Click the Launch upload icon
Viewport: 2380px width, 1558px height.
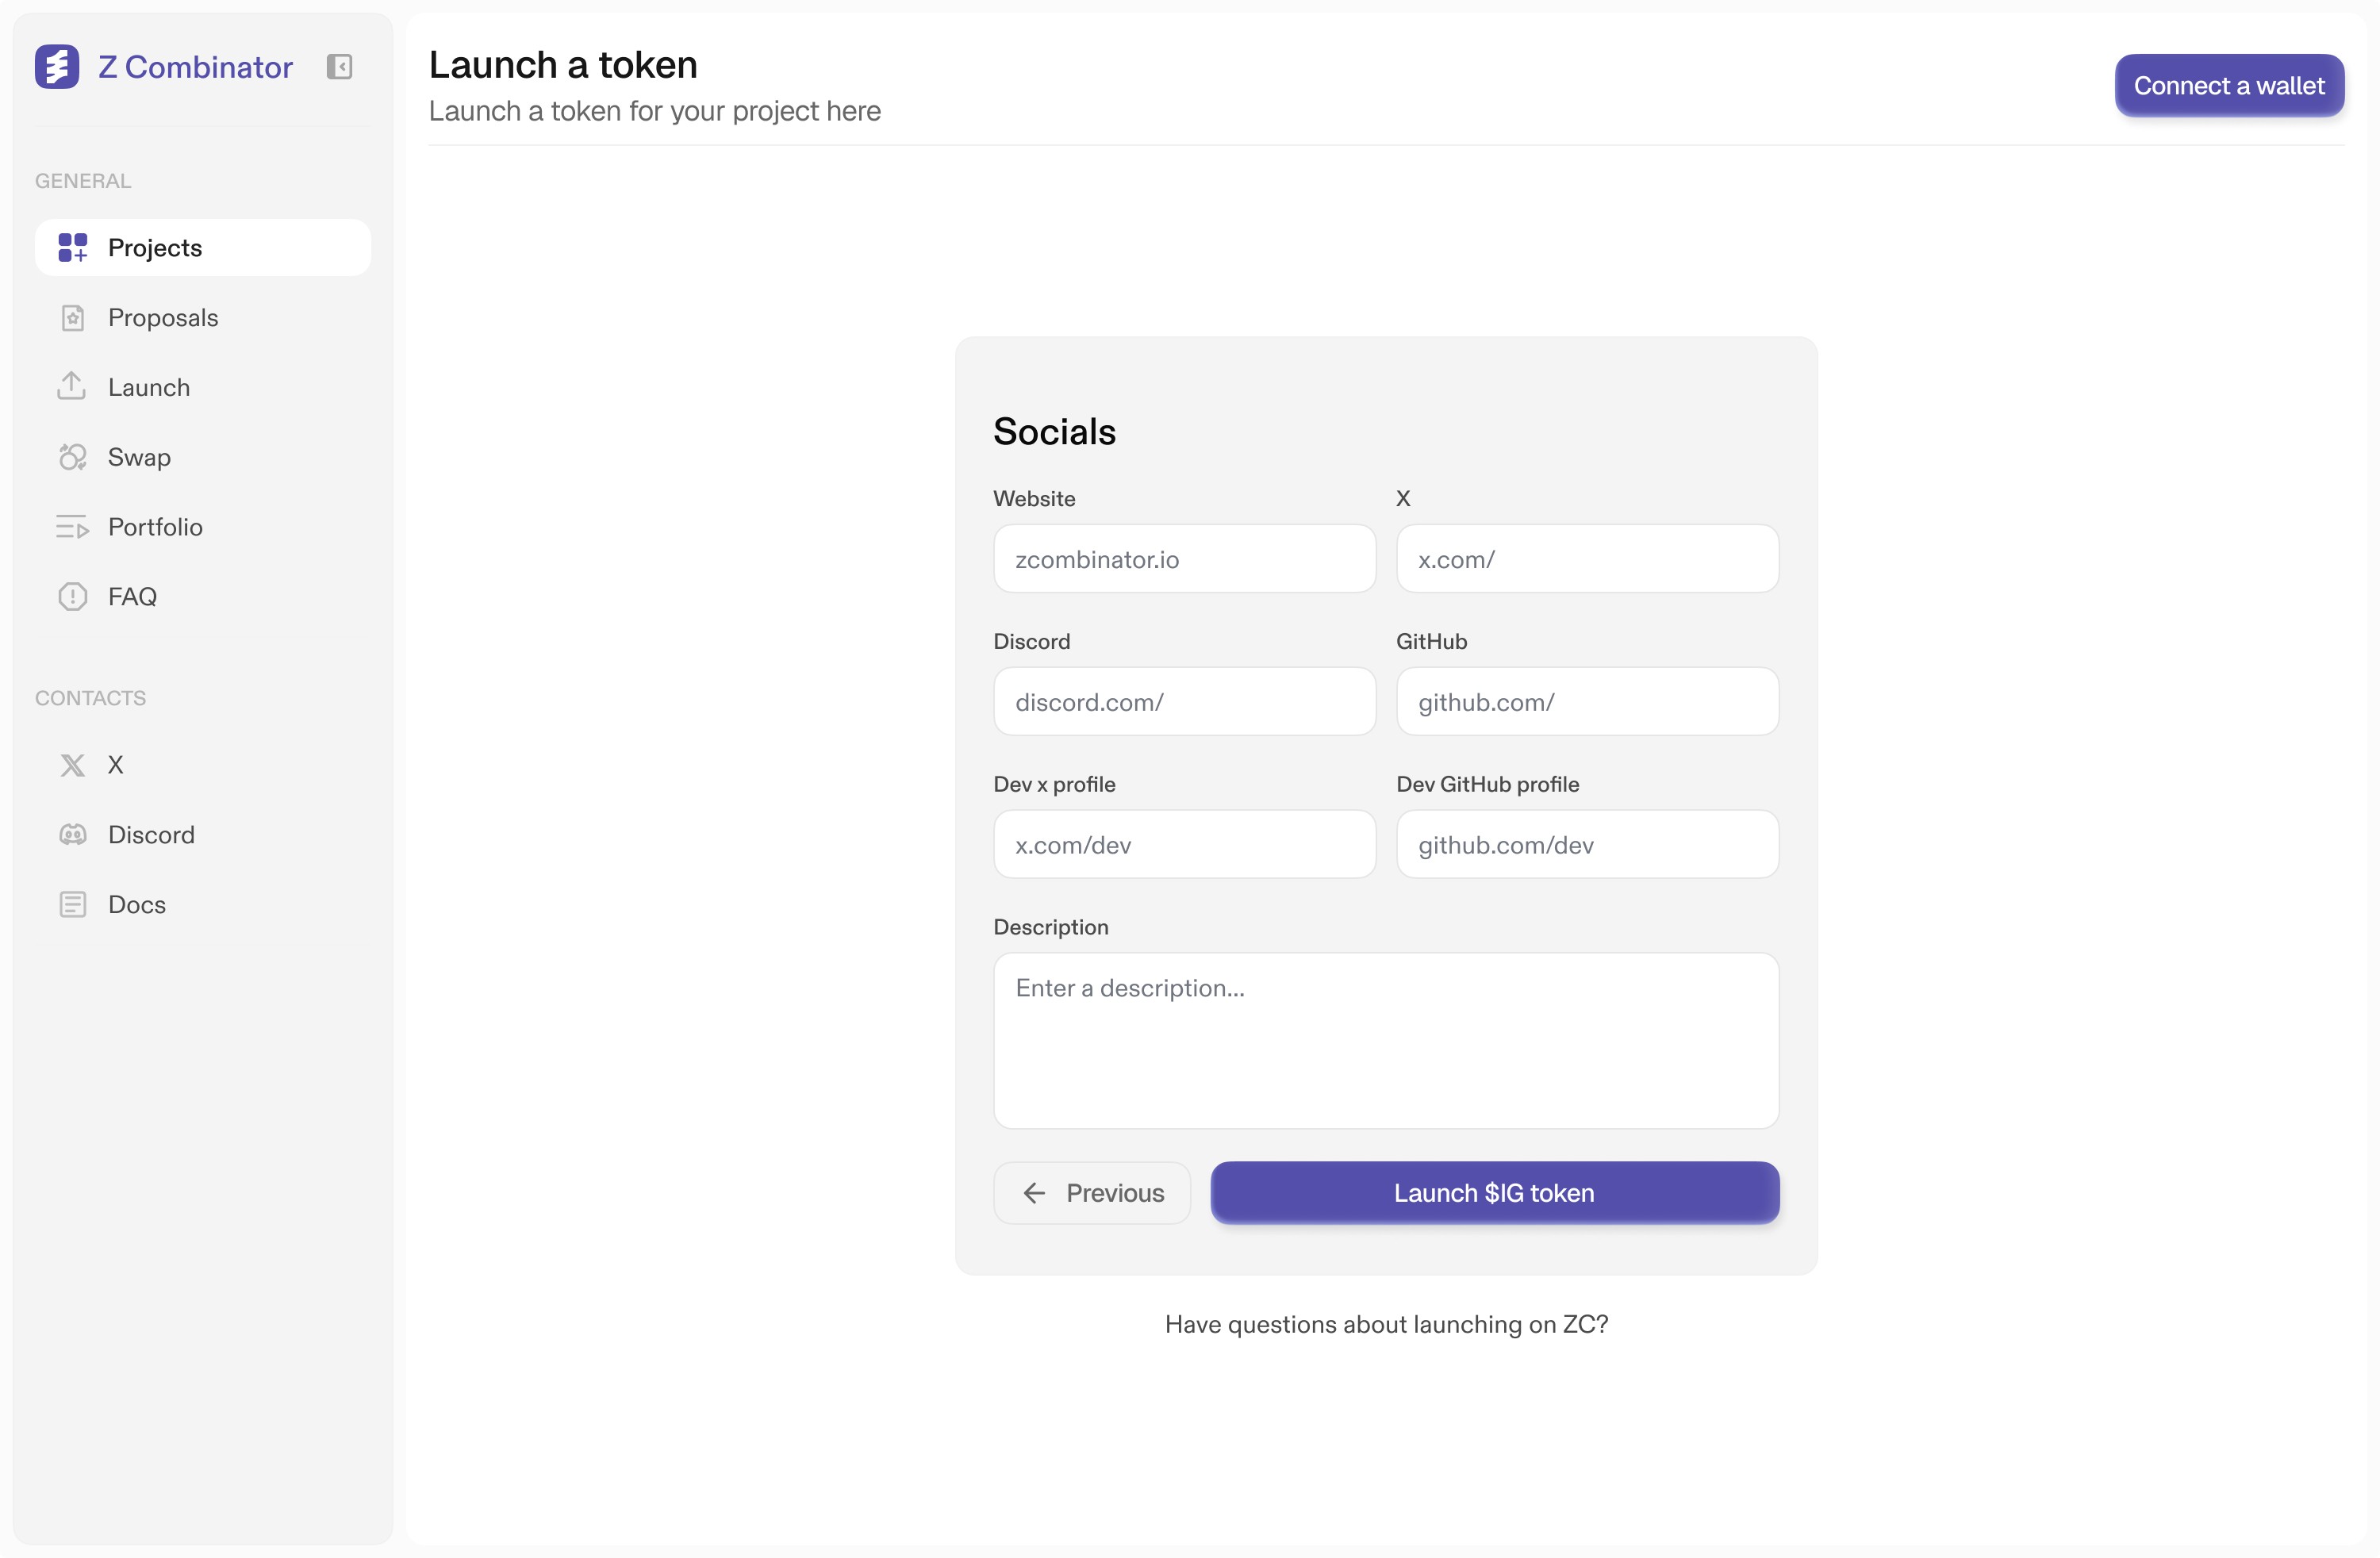(72, 387)
